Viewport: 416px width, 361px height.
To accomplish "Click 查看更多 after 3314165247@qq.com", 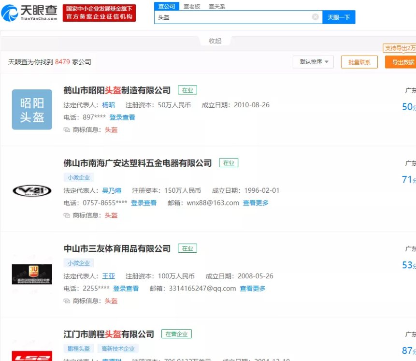I will click(253, 289).
